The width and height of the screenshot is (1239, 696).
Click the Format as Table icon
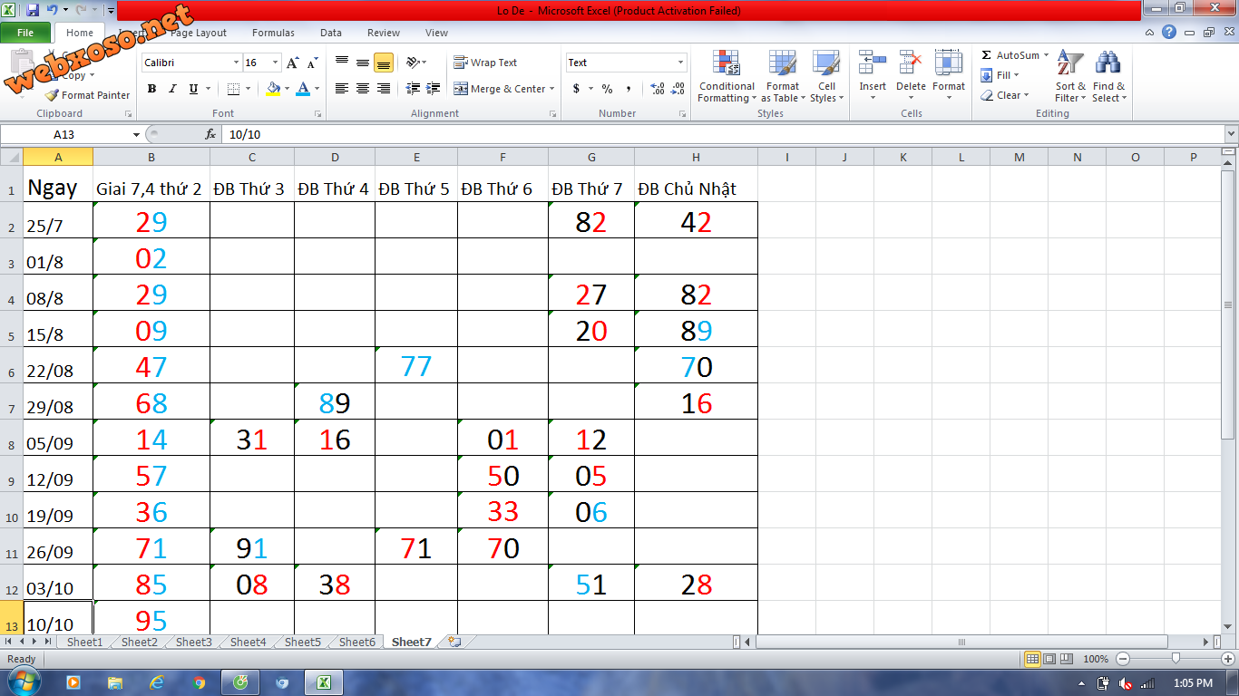[x=782, y=76]
